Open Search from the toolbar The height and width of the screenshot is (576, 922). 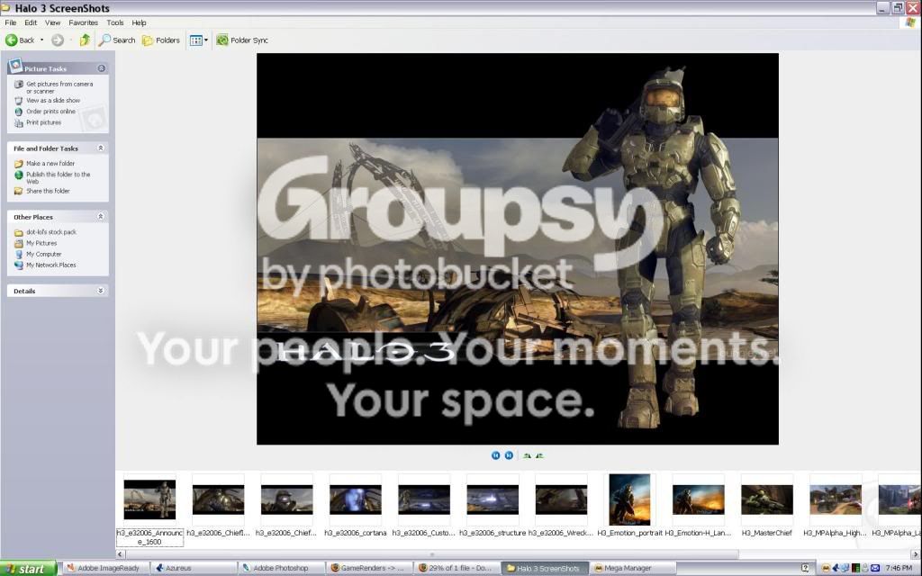click(117, 40)
